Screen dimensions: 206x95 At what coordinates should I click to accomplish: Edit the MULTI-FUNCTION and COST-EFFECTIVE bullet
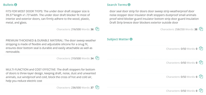point(51,75)
